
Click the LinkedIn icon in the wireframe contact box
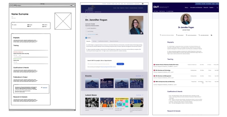click(x=43, y=25)
